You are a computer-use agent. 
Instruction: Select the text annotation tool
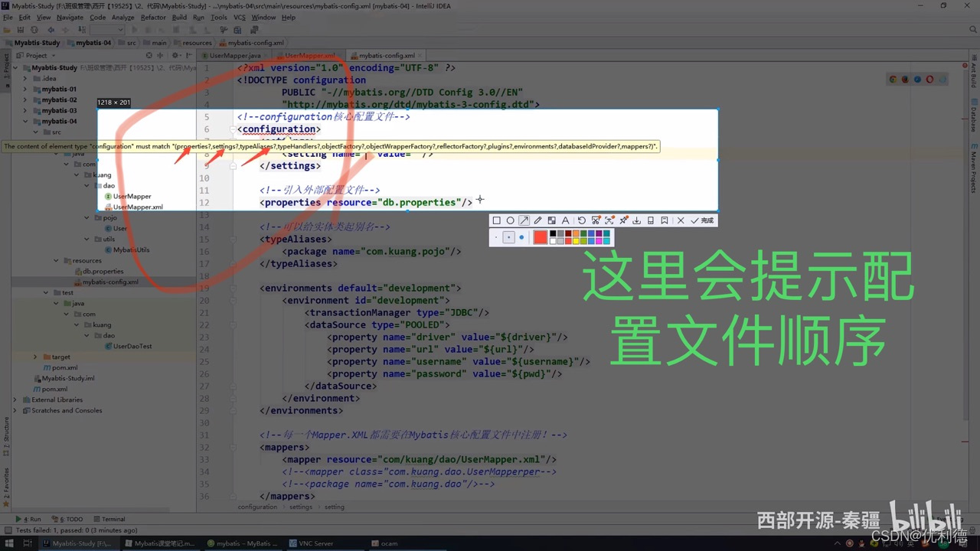pos(565,220)
